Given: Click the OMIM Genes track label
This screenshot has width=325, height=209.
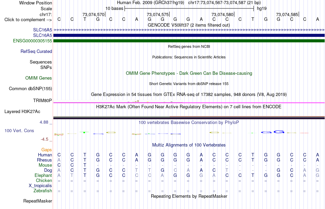Looking at the screenshot, I should coord(39,78).
